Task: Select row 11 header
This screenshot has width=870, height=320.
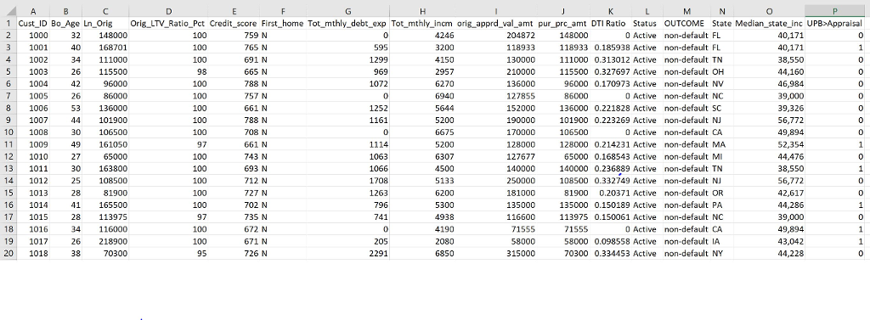Action: (x=8, y=144)
